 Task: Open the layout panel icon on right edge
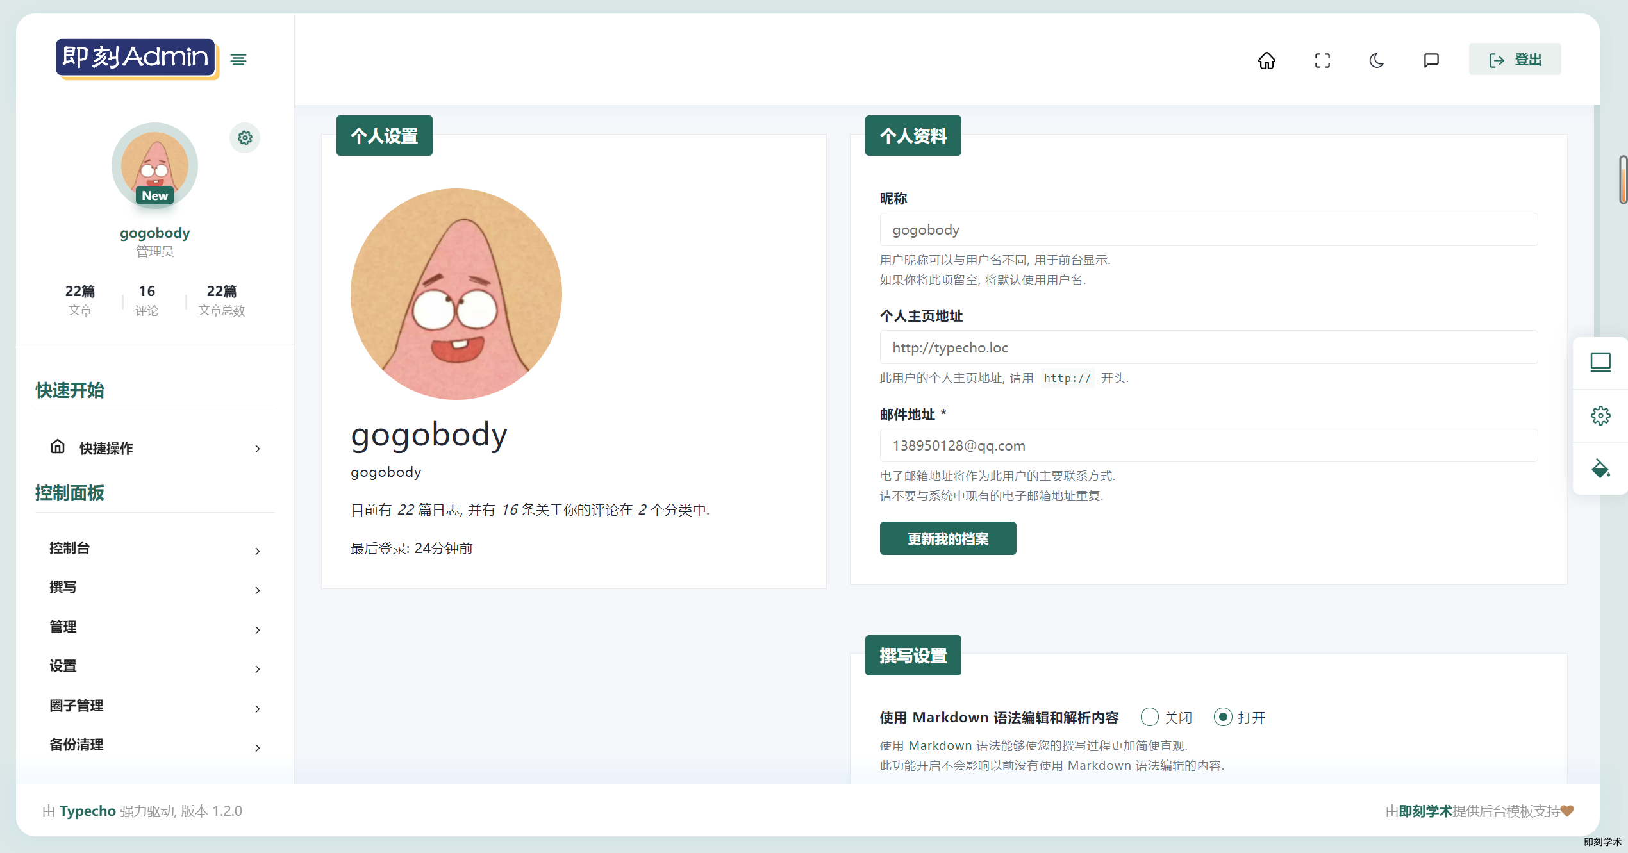tap(1600, 363)
